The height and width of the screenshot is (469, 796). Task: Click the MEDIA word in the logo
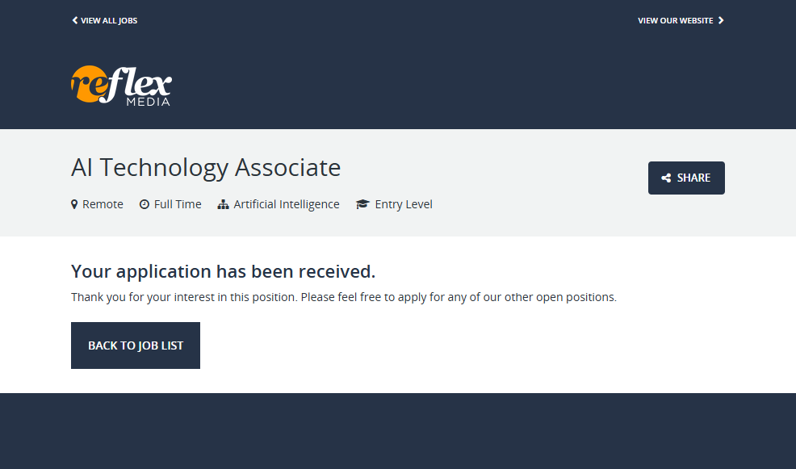[148, 102]
